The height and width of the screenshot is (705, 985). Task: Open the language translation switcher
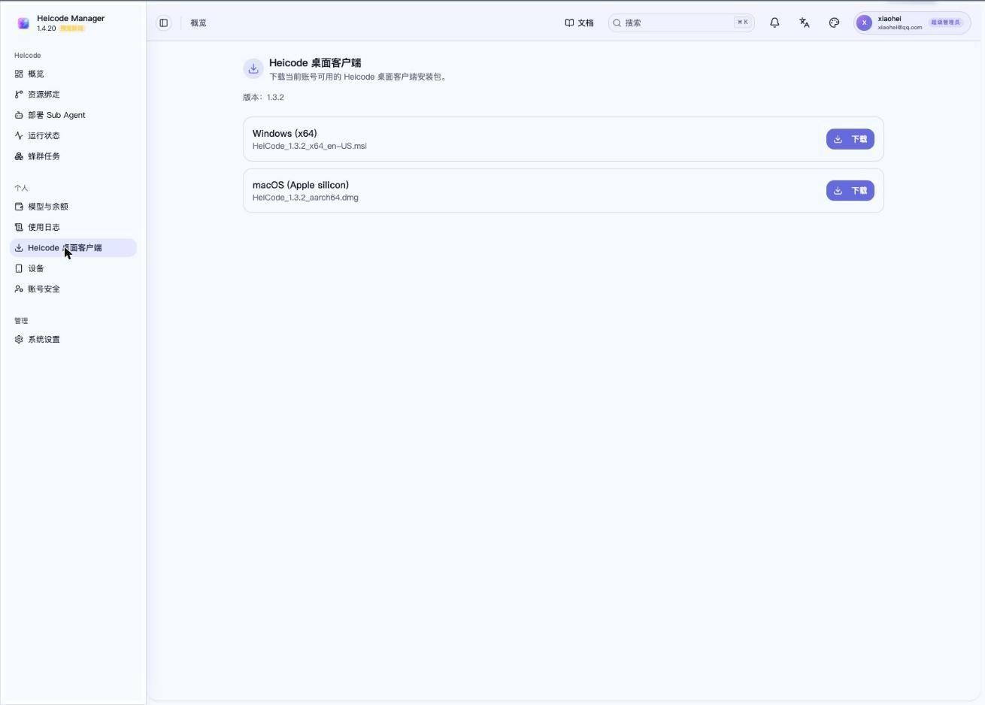(805, 23)
